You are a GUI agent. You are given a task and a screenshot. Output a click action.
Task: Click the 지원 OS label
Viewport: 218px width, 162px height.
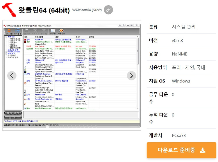[x=157, y=81]
